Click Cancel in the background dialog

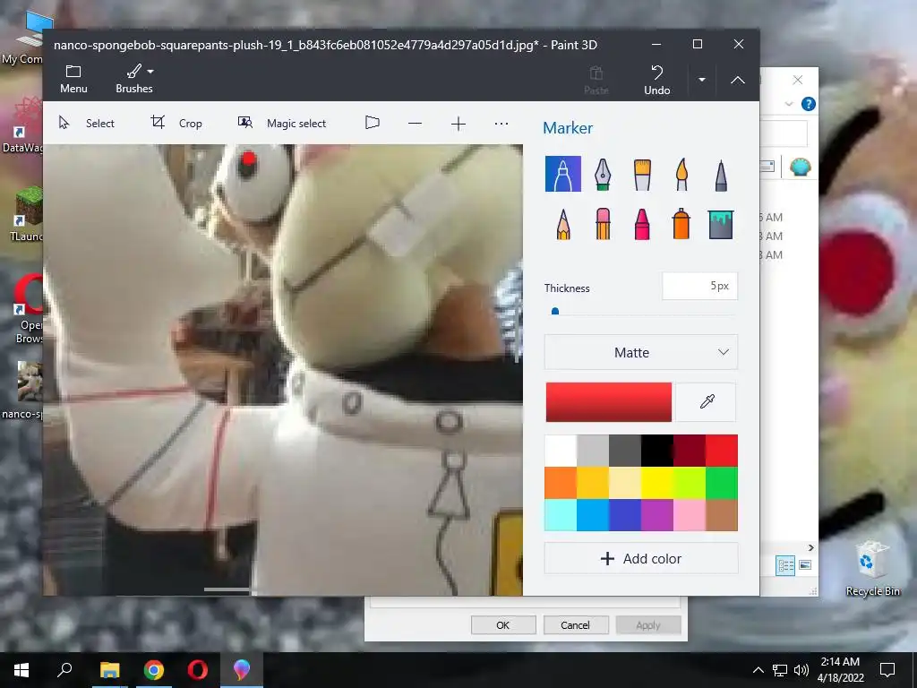point(576,624)
